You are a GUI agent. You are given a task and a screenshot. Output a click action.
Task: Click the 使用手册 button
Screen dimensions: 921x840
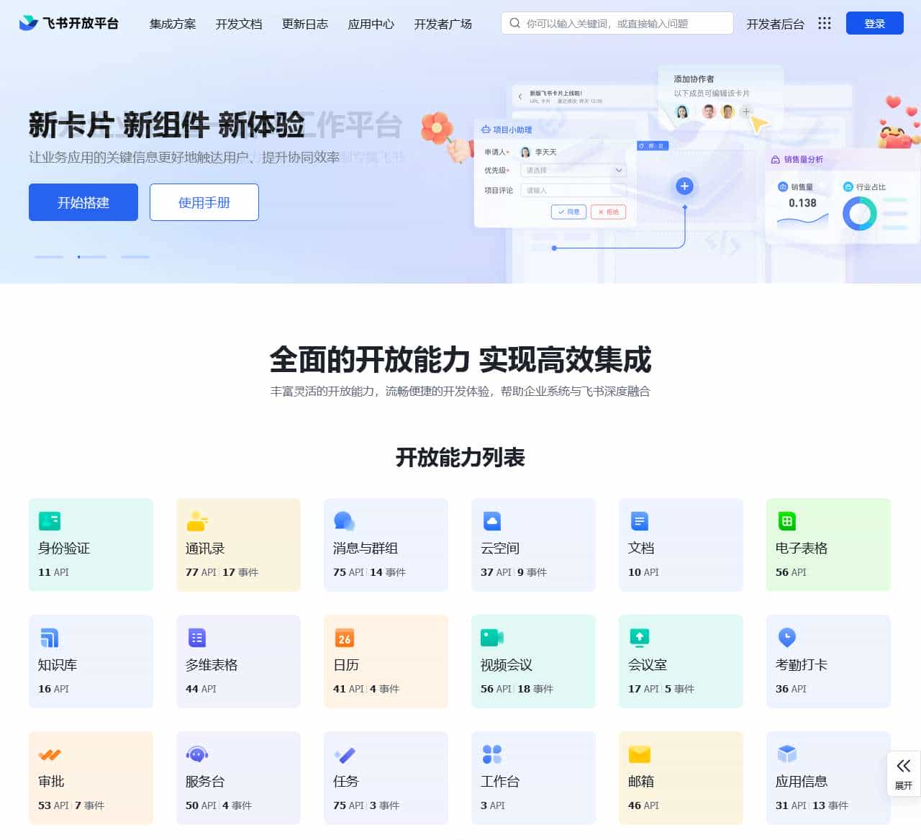204,202
